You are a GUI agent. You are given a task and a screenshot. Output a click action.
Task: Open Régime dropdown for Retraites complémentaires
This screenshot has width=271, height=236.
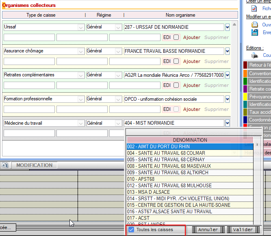pos(118,75)
